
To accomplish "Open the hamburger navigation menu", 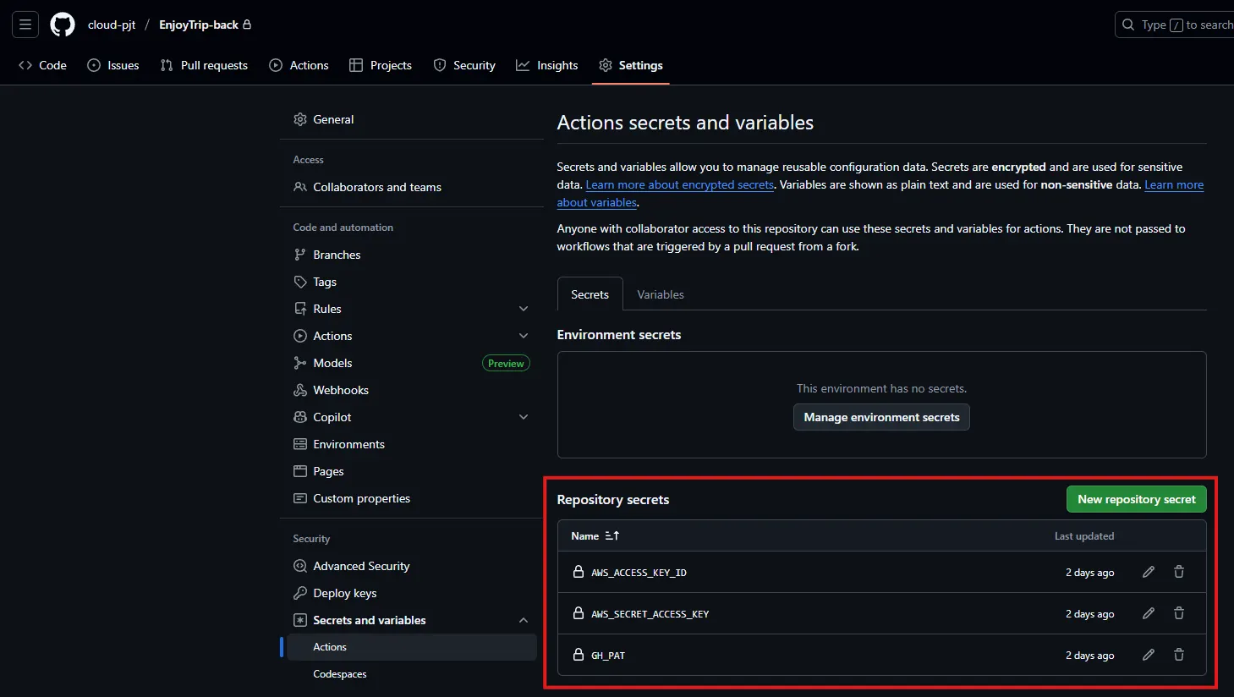I will (25, 25).
